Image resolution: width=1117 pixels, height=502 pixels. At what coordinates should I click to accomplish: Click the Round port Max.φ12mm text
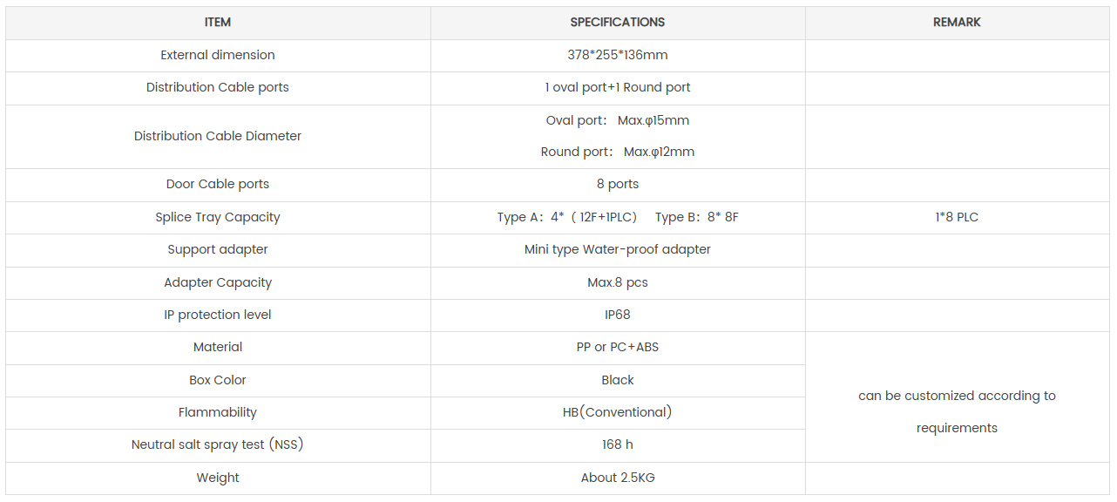pos(618,152)
